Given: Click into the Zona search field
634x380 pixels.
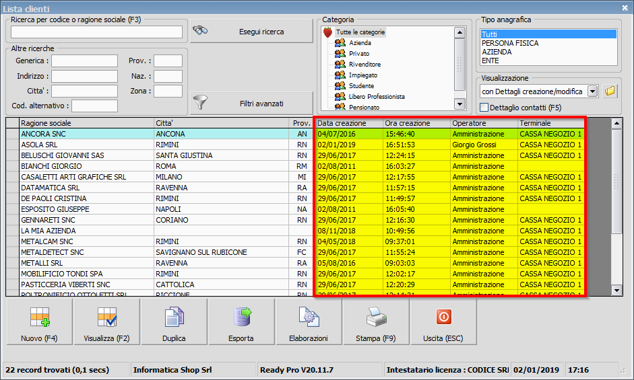Looking at the screenshot, I should tap(168, 91).
